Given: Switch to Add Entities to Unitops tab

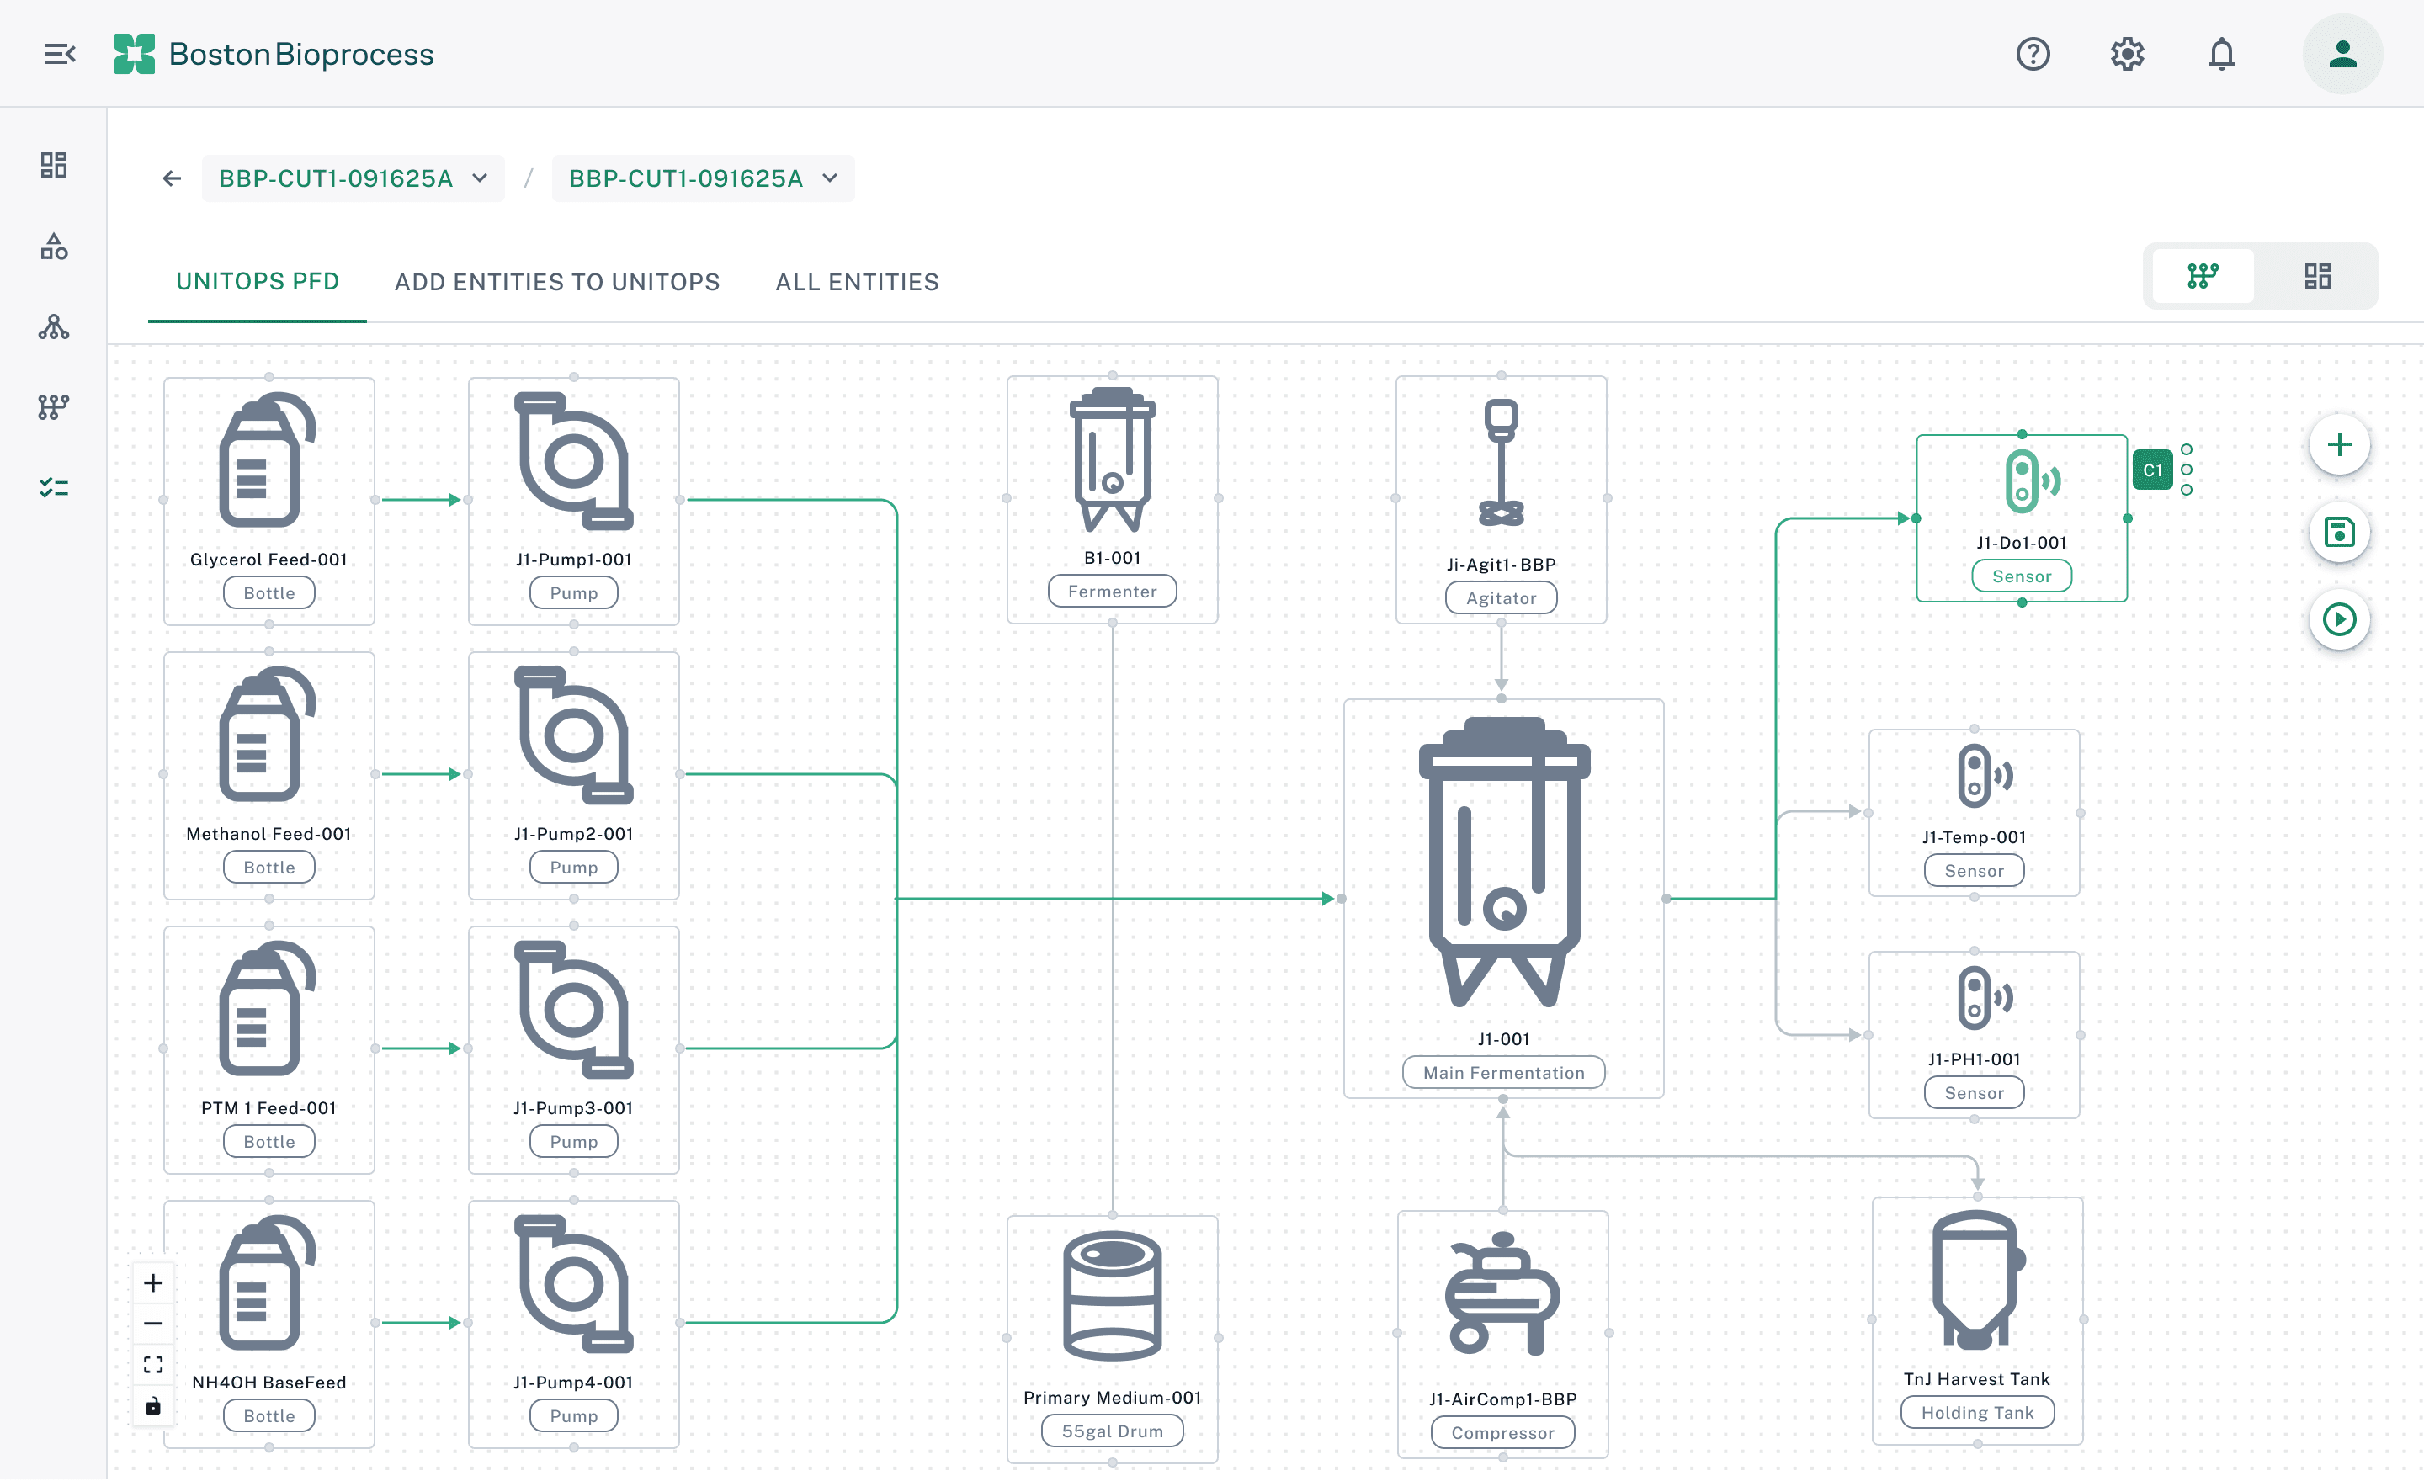Looking at the screenshot, I should coord(557,282).
